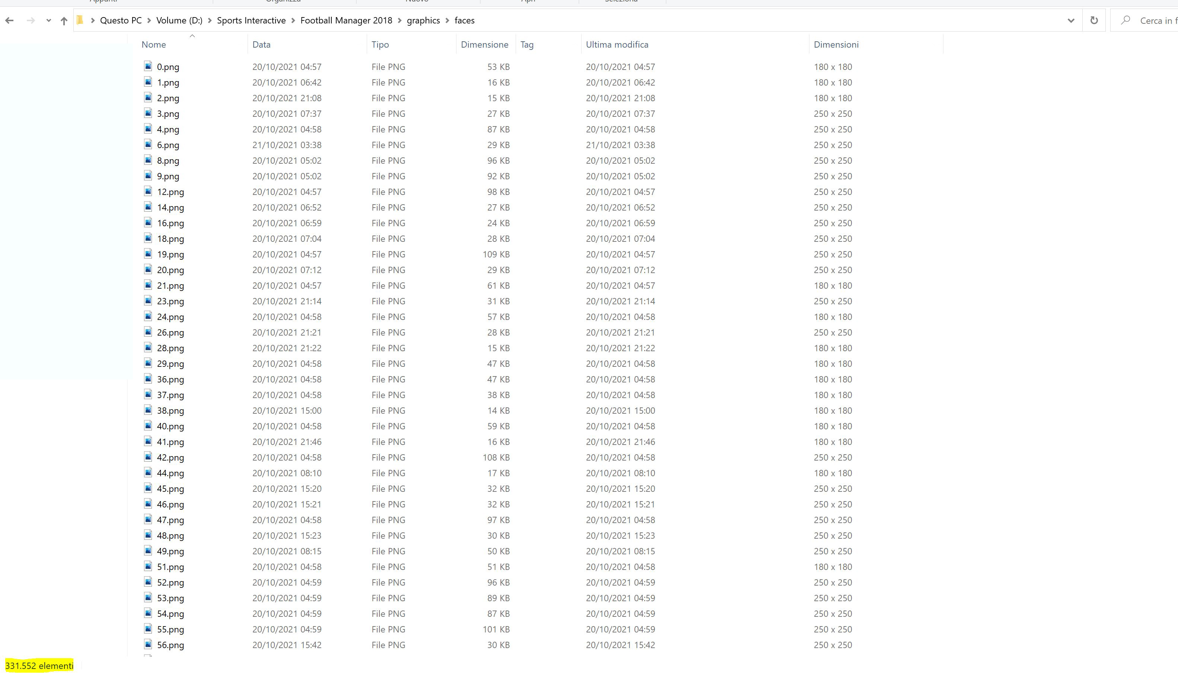Screen dimensions: 1178x673
Task: Expand chevron after 'Questo PC' breadcrumb
Action: tap(149, 20)
